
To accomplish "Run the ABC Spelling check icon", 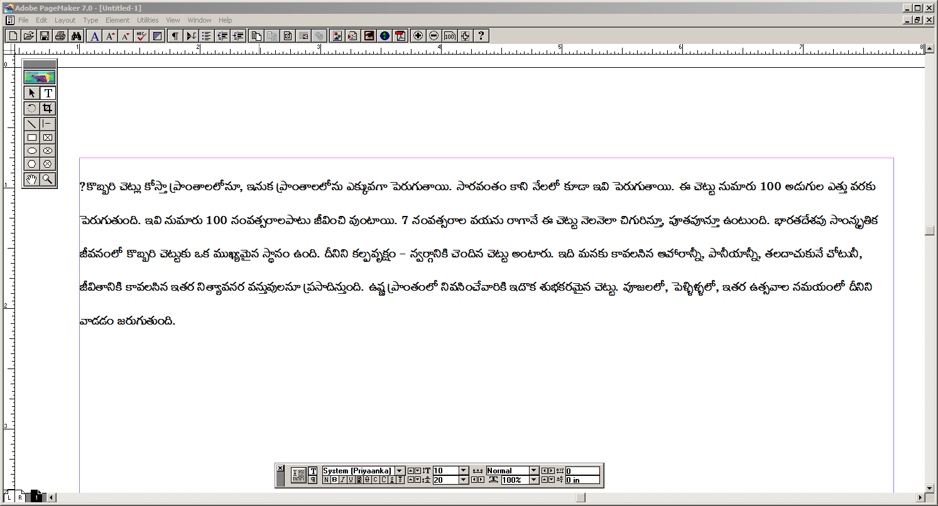I will click(x=141, y=36).
